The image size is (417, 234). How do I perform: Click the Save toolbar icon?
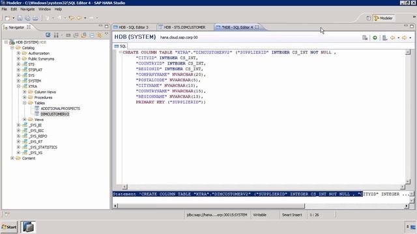(x=20, y=18)
